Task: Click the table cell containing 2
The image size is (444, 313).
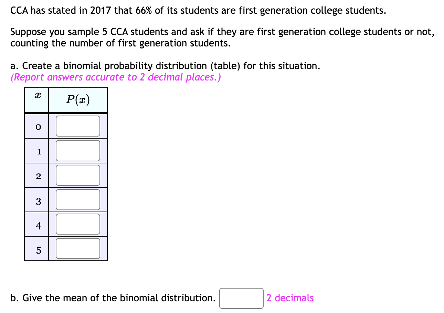Action: (x=36, y=175)
